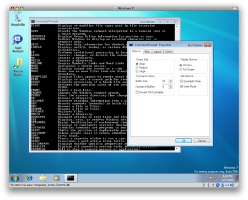The image size is (248, 200).
Task: Click the Show desktop strip at the taskbar end
Action: pyautogui.click(x=237, y=178)
